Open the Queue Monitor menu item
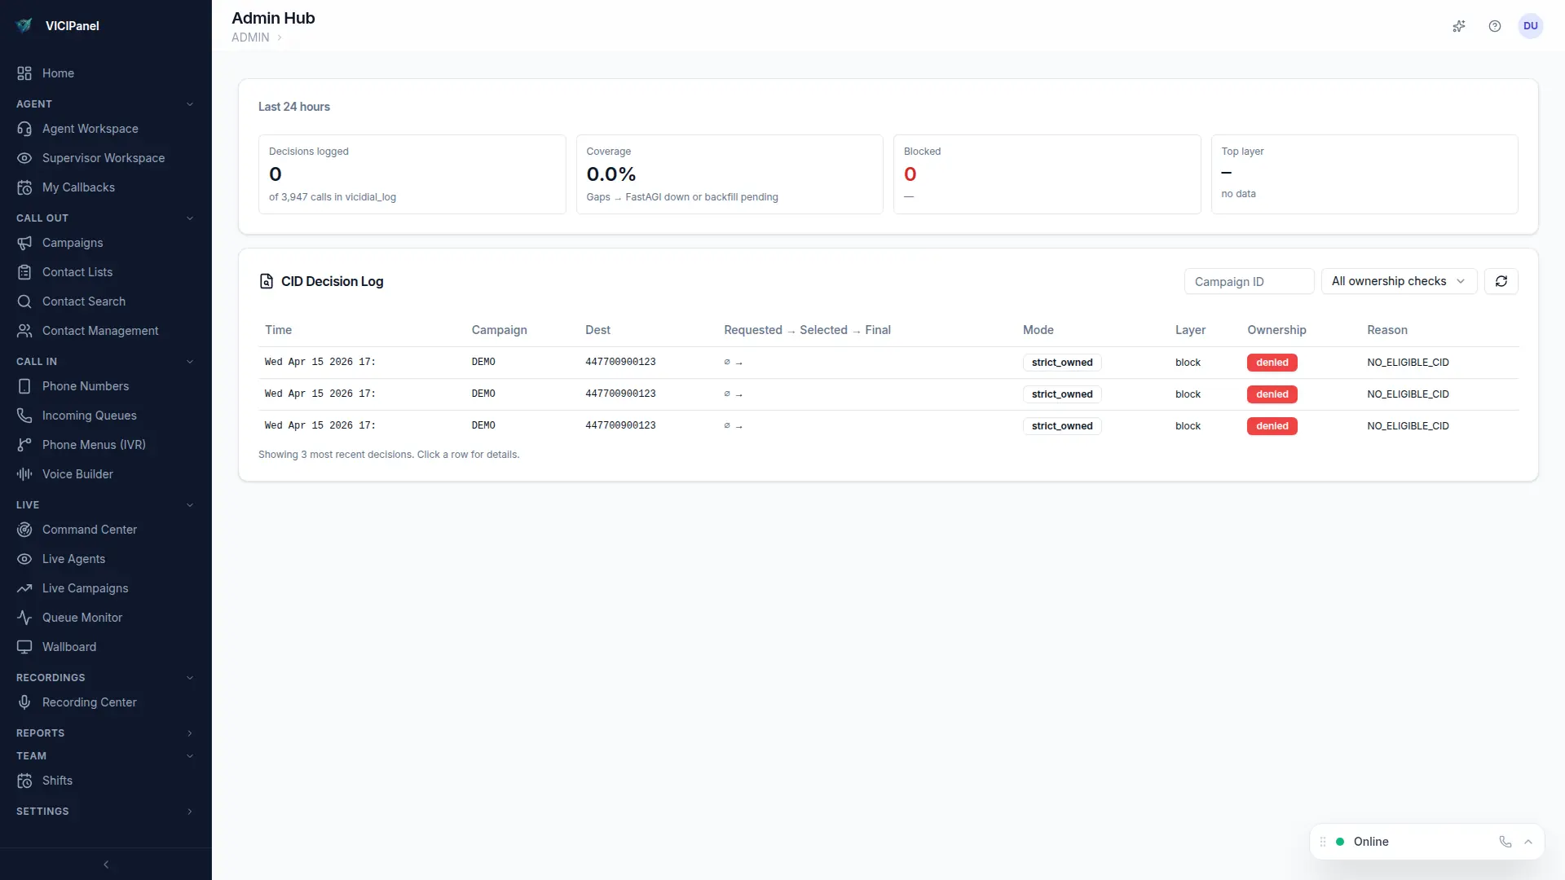This screenshot has height=880, width=1565. pyautogui.click(x=82, y=618)
